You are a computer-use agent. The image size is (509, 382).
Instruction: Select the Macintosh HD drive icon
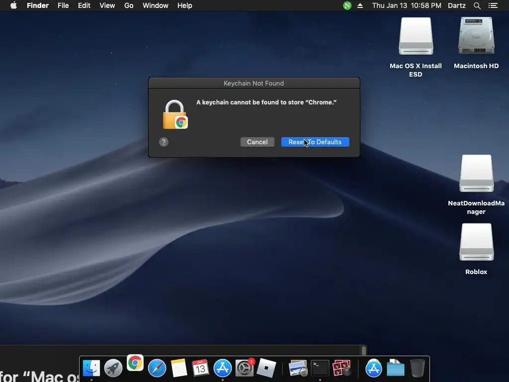(476, 35)
